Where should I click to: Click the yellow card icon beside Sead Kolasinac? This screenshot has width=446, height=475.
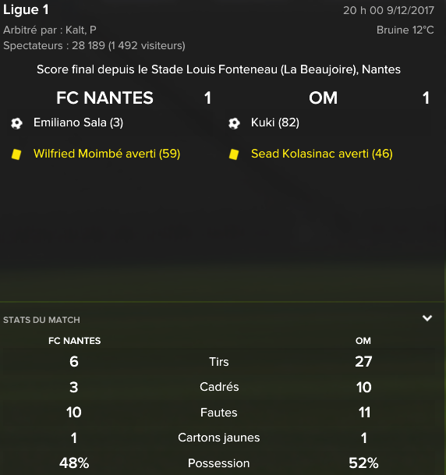(x=234, y=154)
